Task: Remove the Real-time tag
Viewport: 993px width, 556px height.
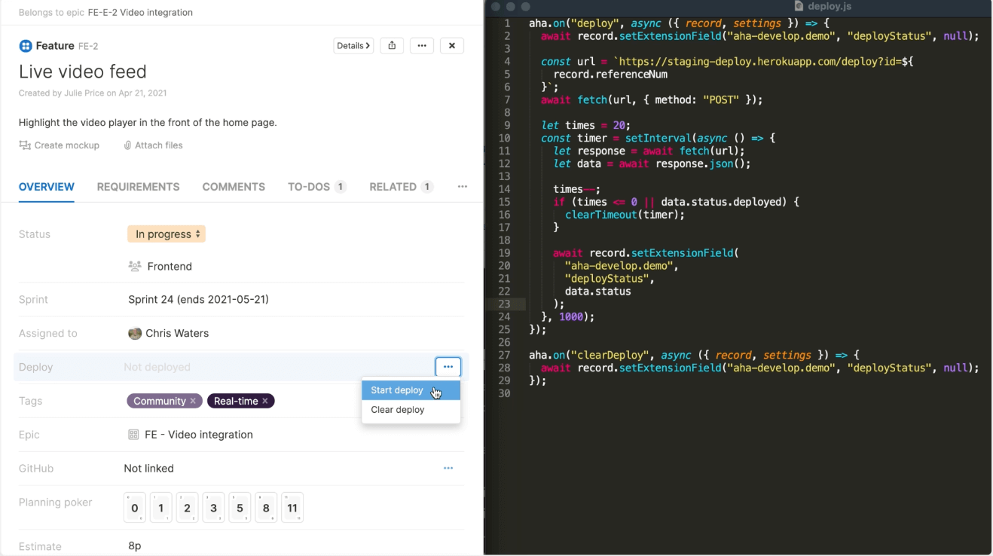Action: tap(265, 402)
